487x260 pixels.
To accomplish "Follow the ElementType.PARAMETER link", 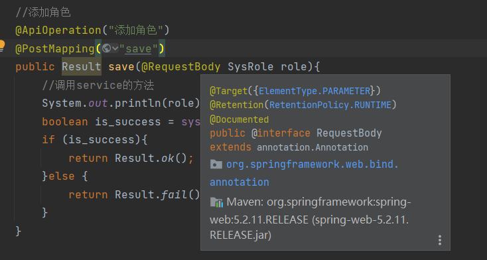I will pyautogui.click(x=314, y=91).
